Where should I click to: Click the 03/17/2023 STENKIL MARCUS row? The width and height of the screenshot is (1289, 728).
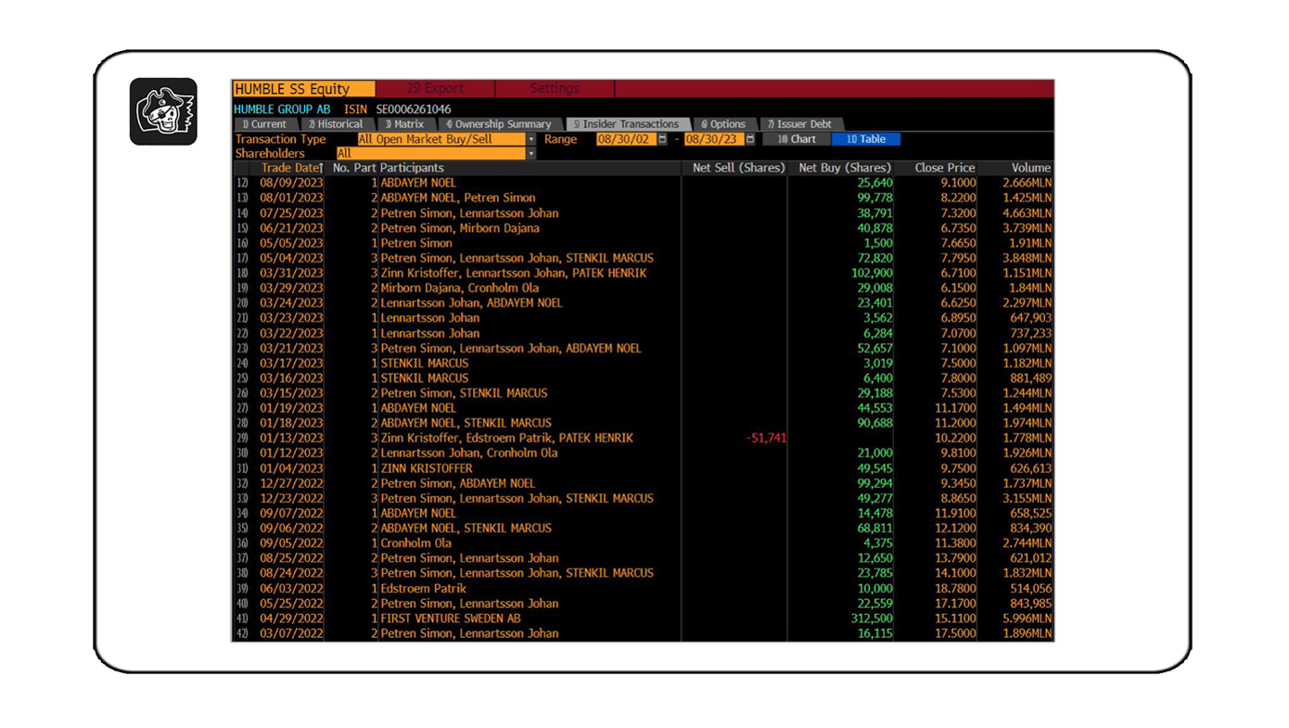pyautogui.click(x=643, y=363)
